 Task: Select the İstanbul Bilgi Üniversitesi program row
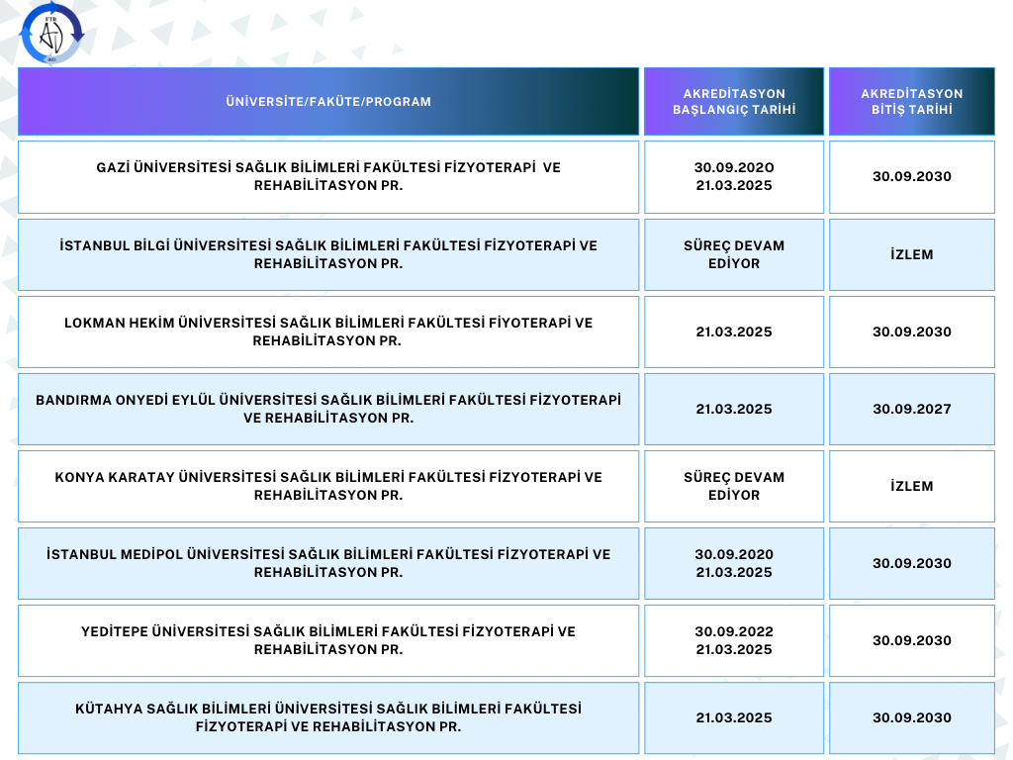pos(328,254)
